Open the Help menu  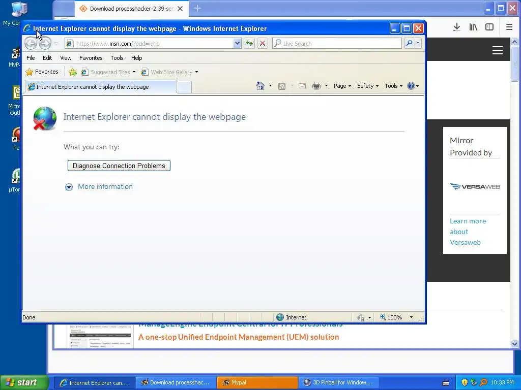pyautogui.click(x=136, y=58)
